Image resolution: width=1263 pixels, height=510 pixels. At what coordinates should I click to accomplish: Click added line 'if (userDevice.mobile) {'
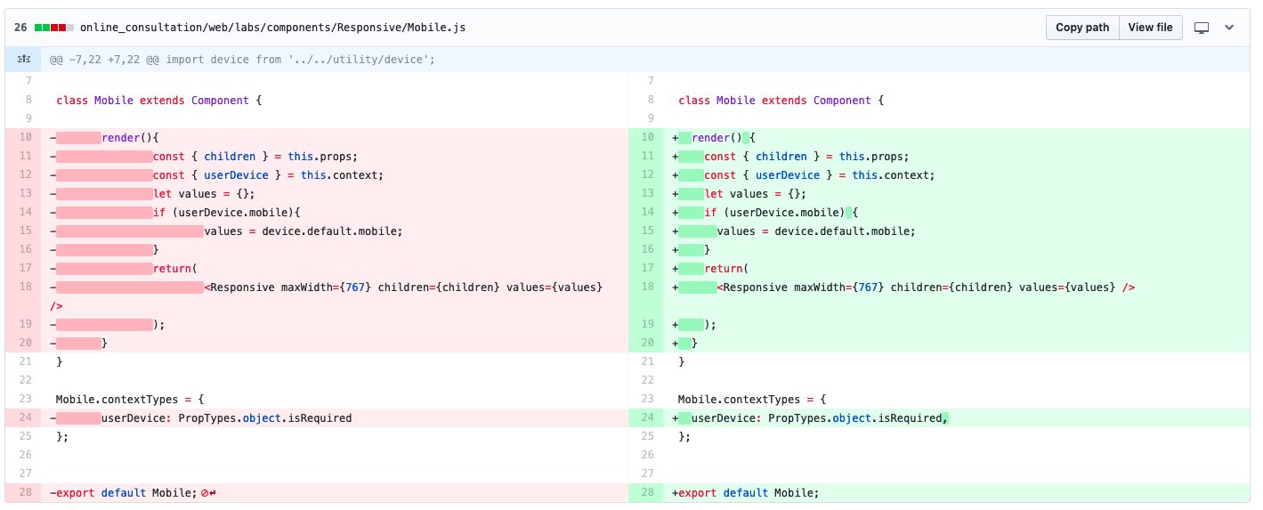point(957,212)
